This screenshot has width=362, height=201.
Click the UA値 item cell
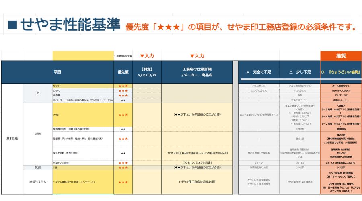click(x=83, y=115)
